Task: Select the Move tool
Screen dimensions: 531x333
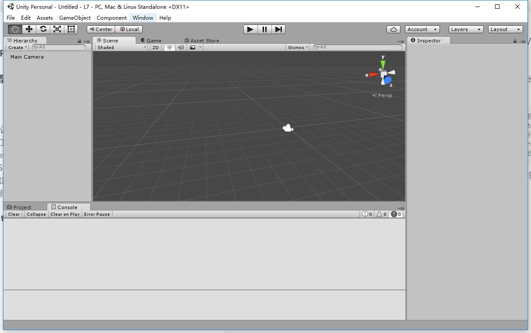Action: point(28,29)
